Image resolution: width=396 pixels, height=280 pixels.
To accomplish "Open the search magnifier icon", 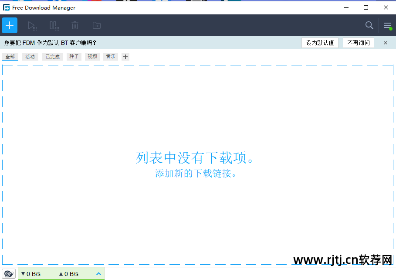I will [x=369, y=25].
